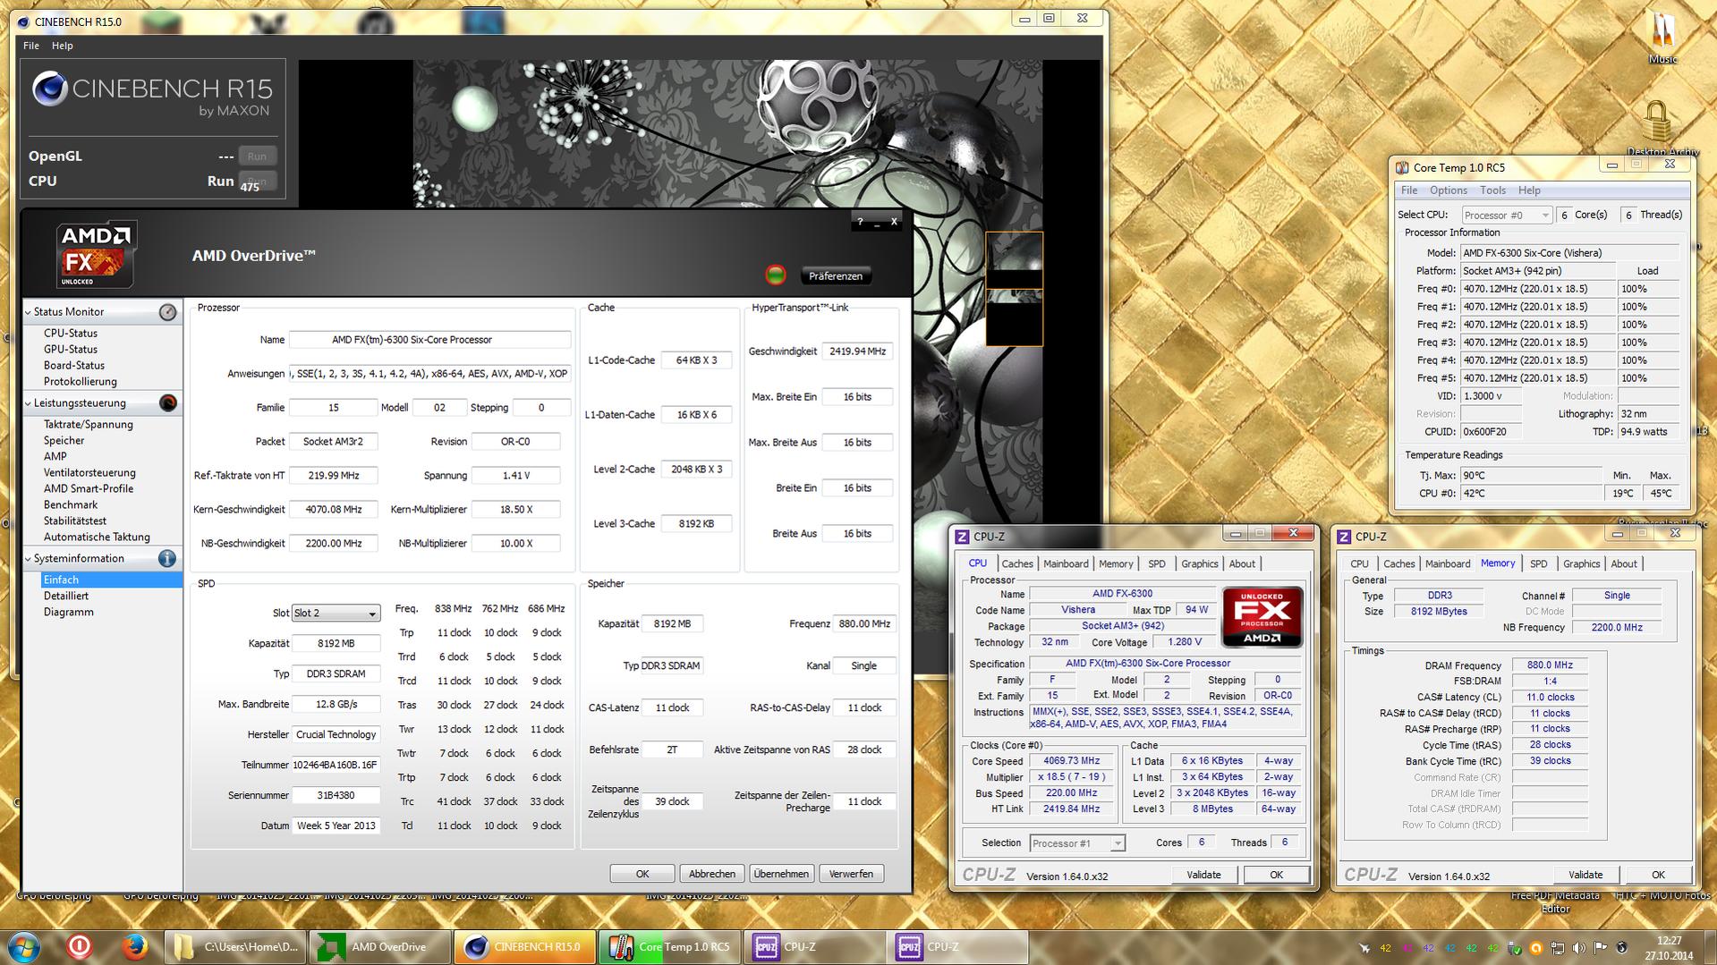1717x965 pixels.
Task: Click the volume speaker tray icon
Action: click(1579, 948)
